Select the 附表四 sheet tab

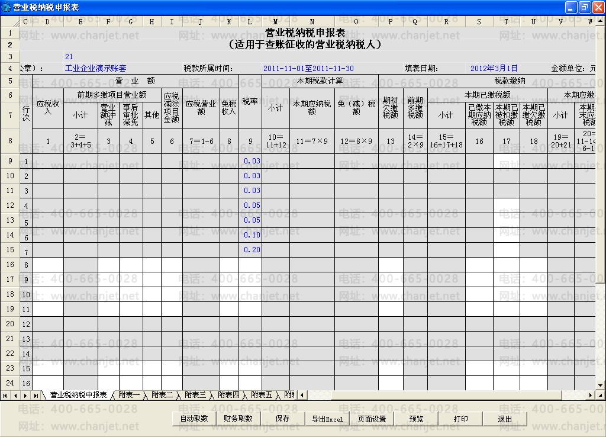pos(228,395)
